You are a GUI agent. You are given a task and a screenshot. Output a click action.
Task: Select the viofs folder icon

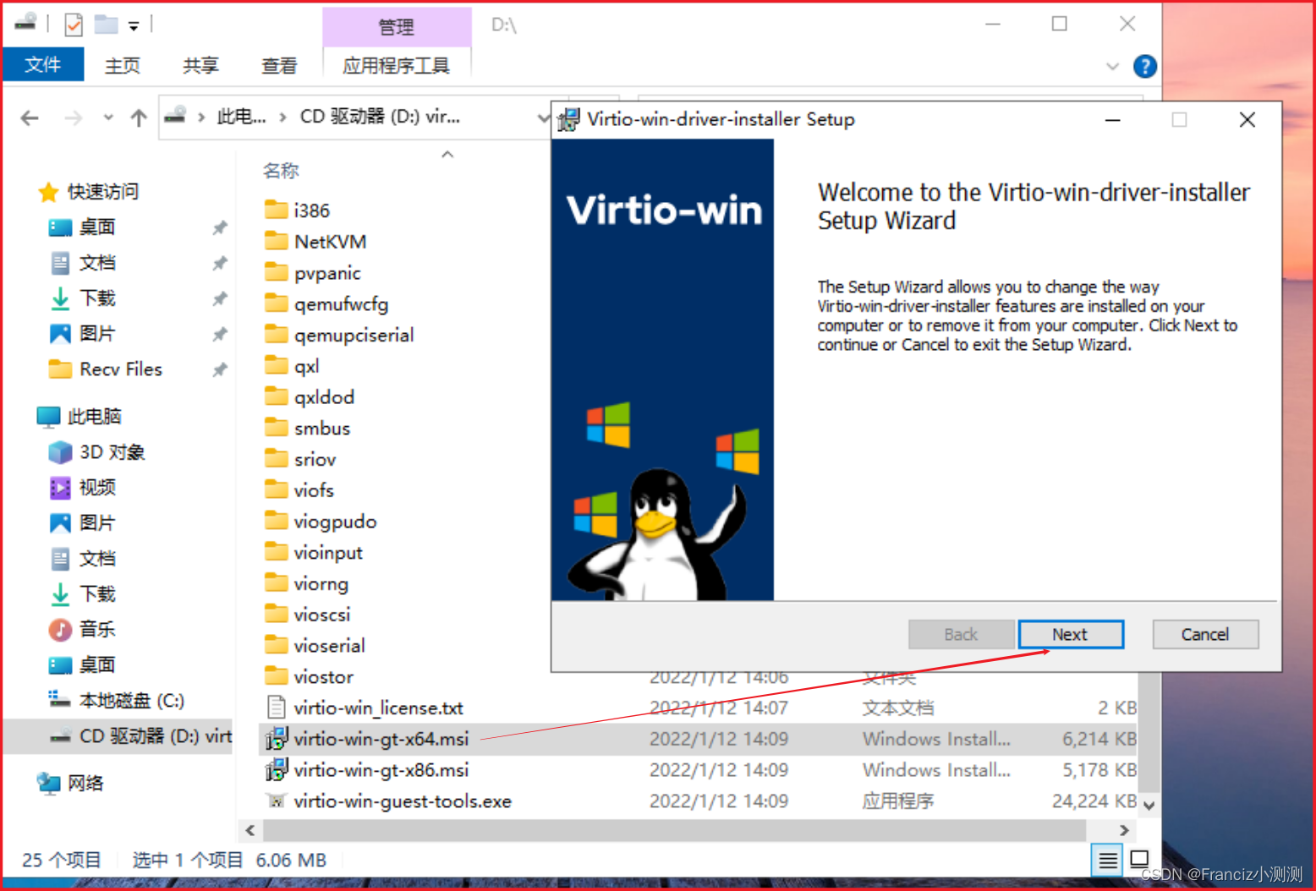coord(276,490)
